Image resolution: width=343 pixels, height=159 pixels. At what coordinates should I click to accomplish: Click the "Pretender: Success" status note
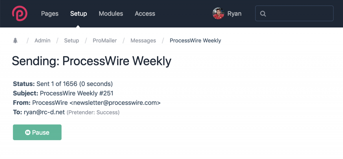(x=93, y=112)
